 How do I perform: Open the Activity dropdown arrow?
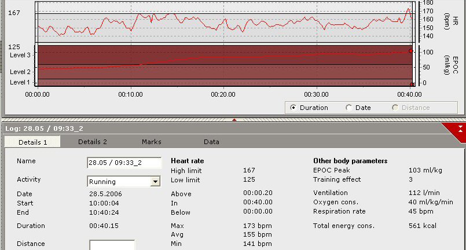pos(155,182)
